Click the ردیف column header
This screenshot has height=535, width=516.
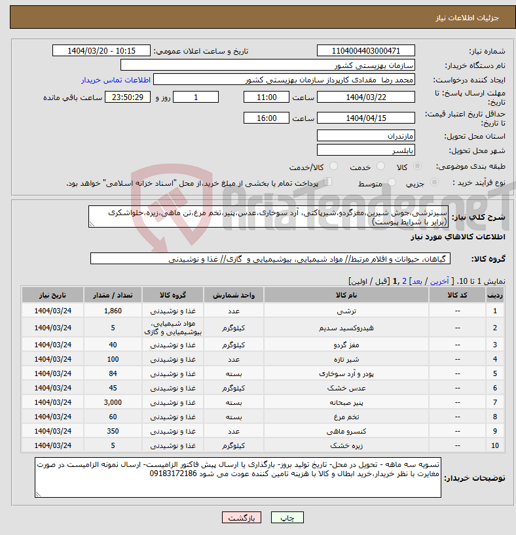coord(495,295)
